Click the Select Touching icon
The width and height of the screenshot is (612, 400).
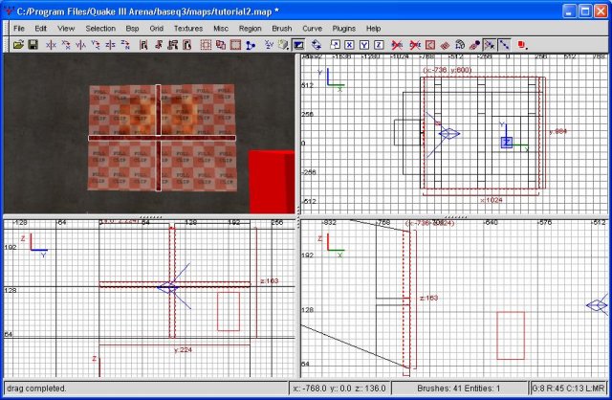click(x=158, y=45)
